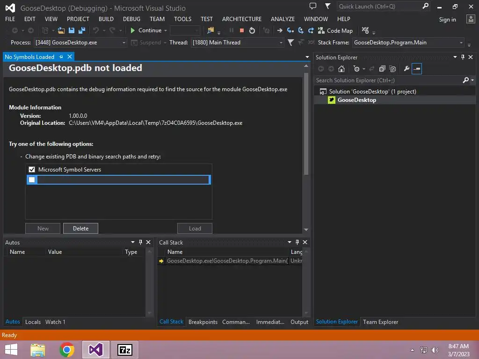Open the Process dropdown

[x=123, y=43]
